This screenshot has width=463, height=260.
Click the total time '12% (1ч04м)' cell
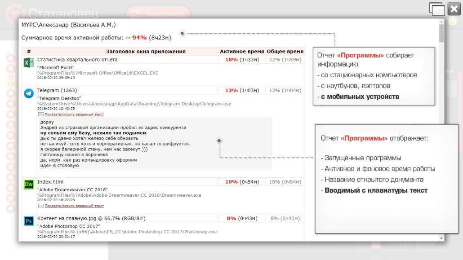pos(285,90)
